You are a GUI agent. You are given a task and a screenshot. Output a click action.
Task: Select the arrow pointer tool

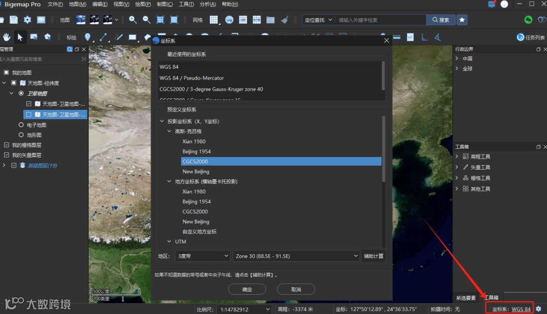tap(20, 37)
